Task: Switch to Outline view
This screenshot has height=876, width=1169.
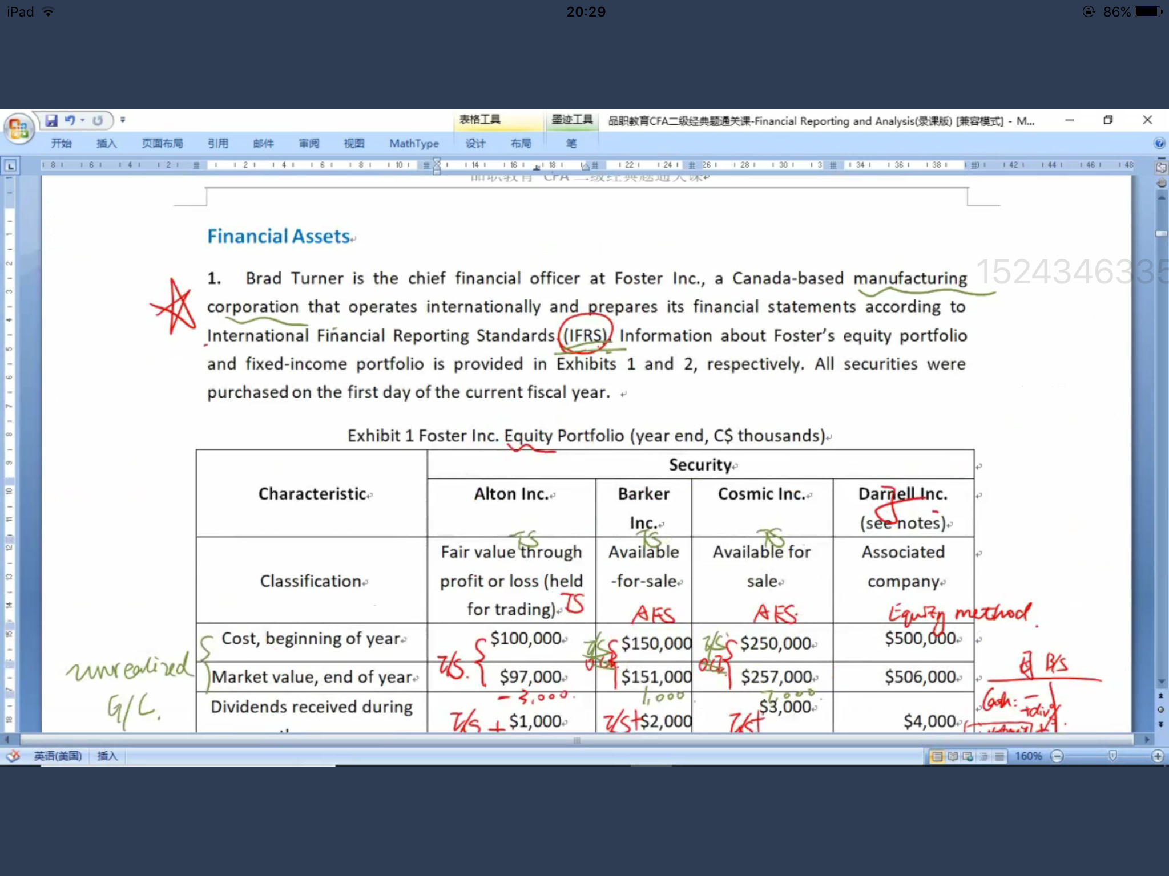Action: (983, 757)
